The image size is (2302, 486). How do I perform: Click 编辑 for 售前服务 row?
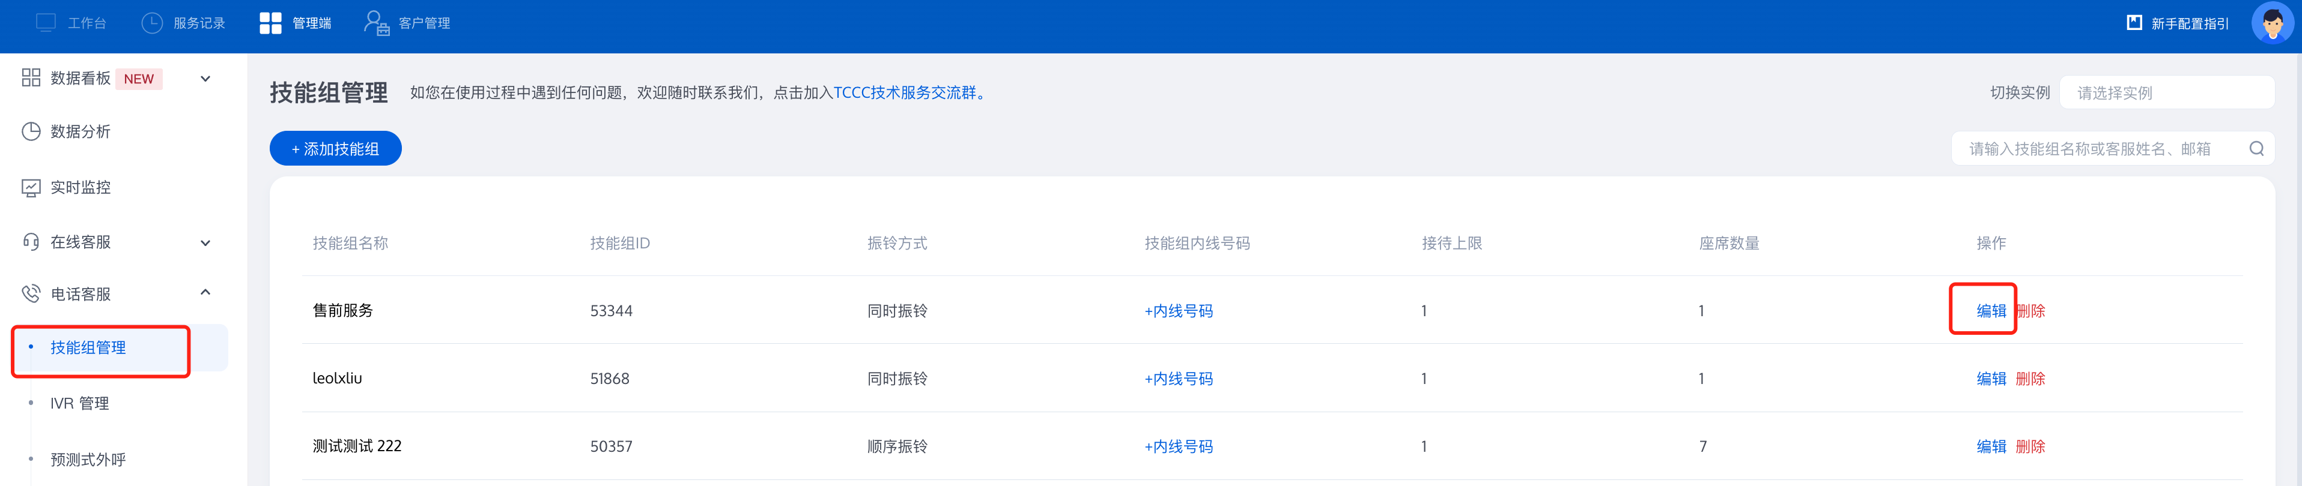[x=1991, y=311]
